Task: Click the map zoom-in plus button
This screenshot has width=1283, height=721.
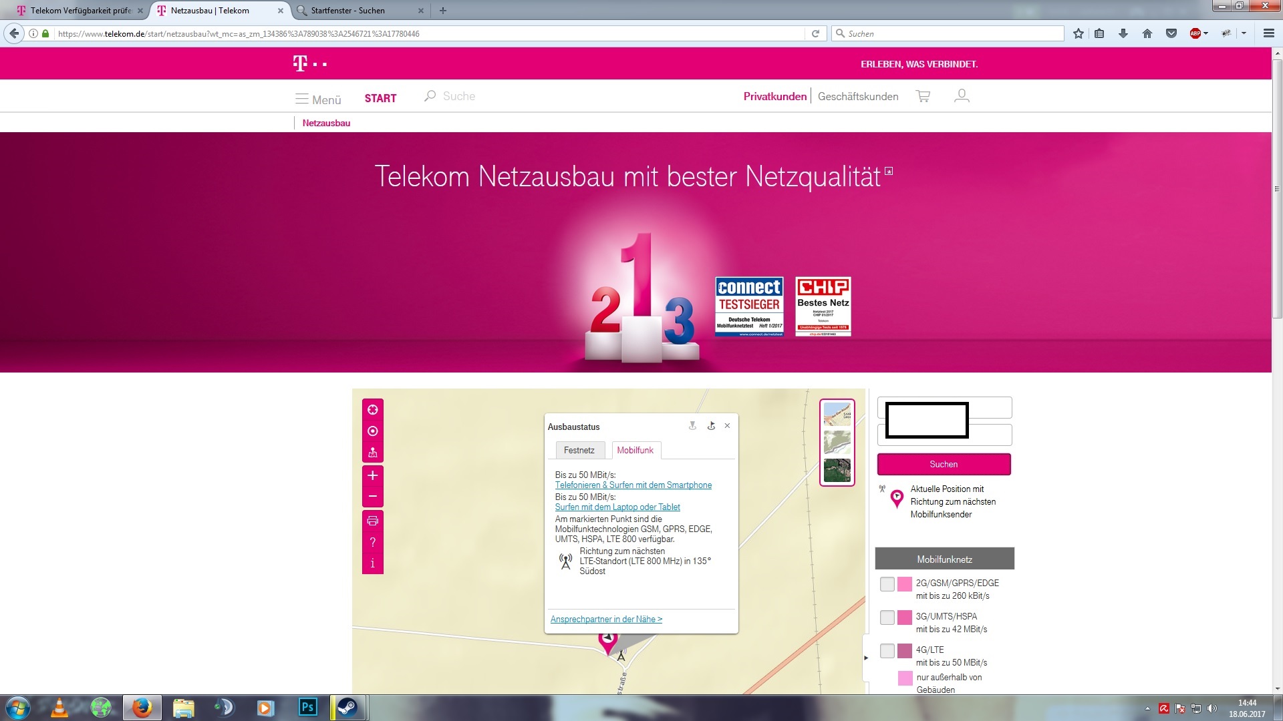Action: [373, 475]
